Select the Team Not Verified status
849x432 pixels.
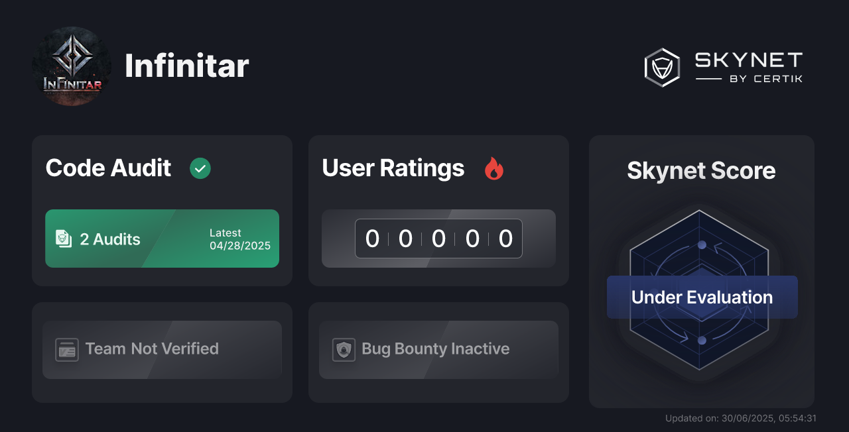click(162, 350)
